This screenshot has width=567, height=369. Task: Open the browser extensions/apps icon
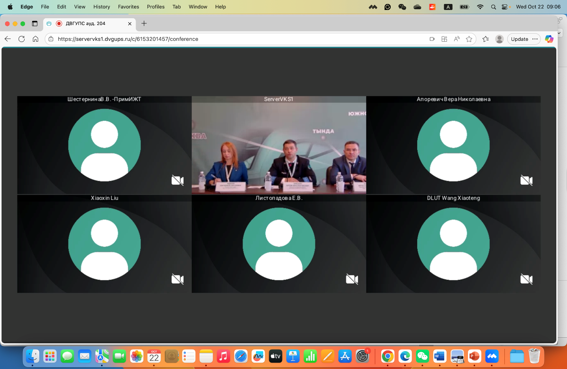coord(444,39)
